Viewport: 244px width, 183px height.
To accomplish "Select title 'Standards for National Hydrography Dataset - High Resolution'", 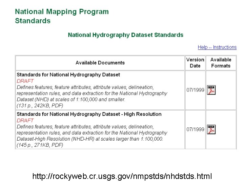I will [89, 114].
